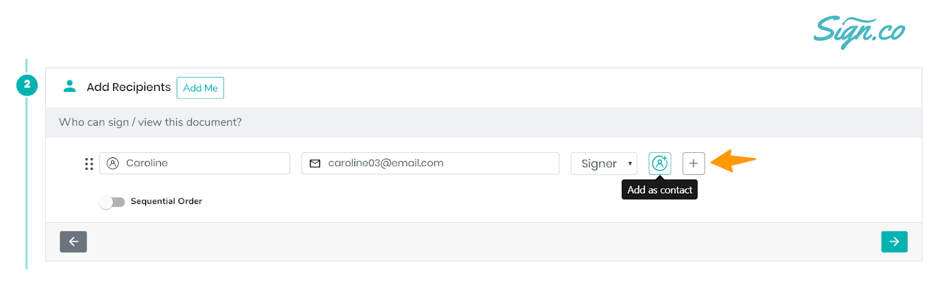Open the Sign.co logo
Screen dimensions: 936x281
(859, 31)
